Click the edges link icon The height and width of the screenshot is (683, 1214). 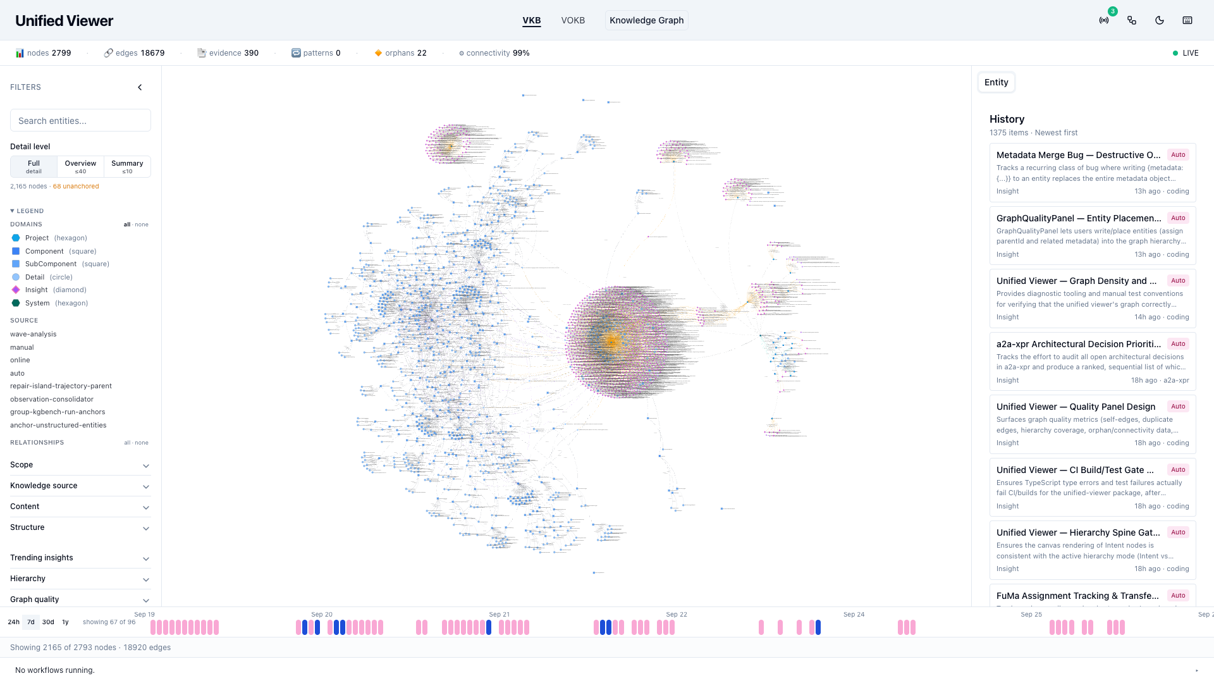click(x=108, y=53)
